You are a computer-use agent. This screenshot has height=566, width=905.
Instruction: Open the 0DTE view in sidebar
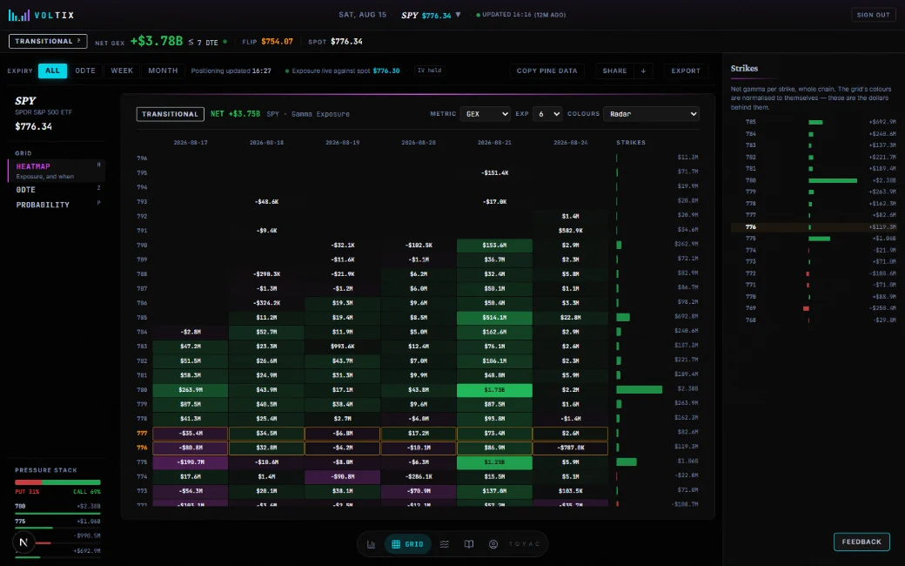click(57, 190)
